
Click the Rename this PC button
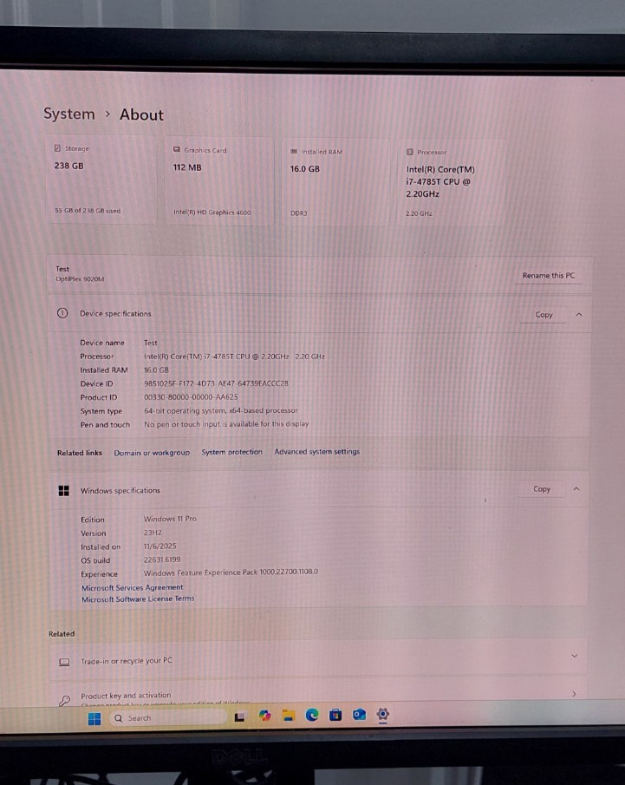tap(549, 275)
